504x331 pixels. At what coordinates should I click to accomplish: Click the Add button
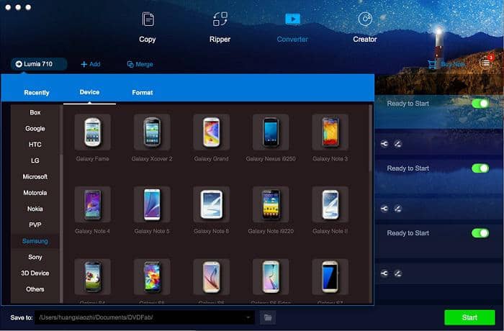click(x=90, y=64)
